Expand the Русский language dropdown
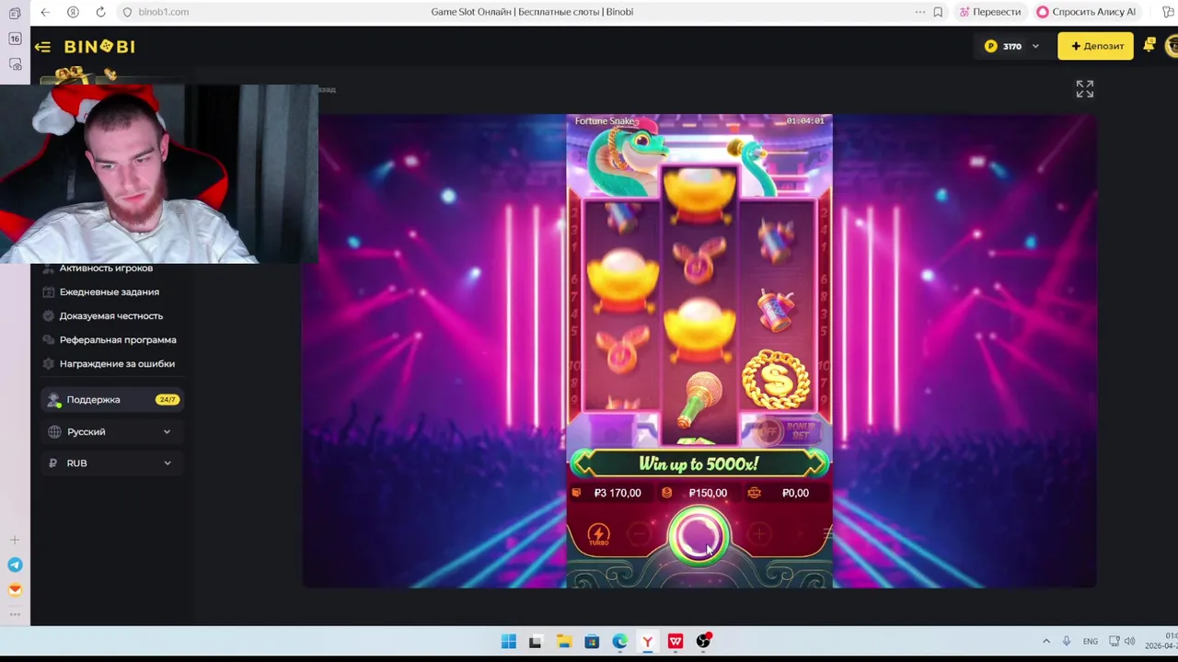The width and height of the screenshot is (1178, 662). [110, 431]
